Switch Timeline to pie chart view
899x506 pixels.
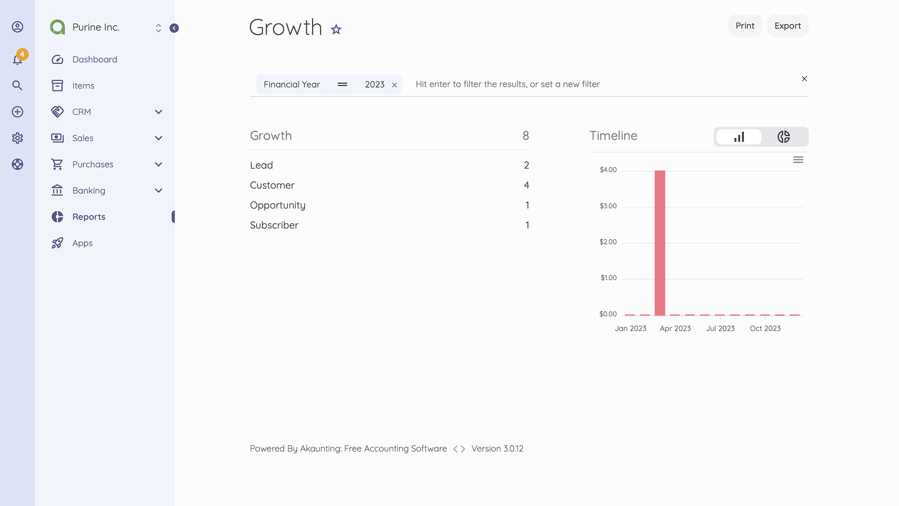[x=783, y=137]
